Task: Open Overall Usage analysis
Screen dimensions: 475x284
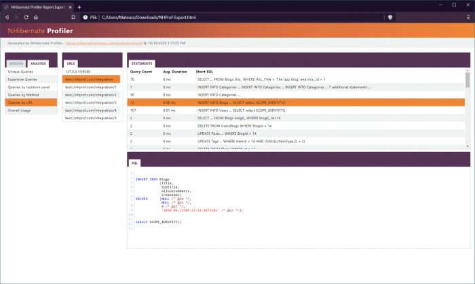Action: [x=31, y=110]
